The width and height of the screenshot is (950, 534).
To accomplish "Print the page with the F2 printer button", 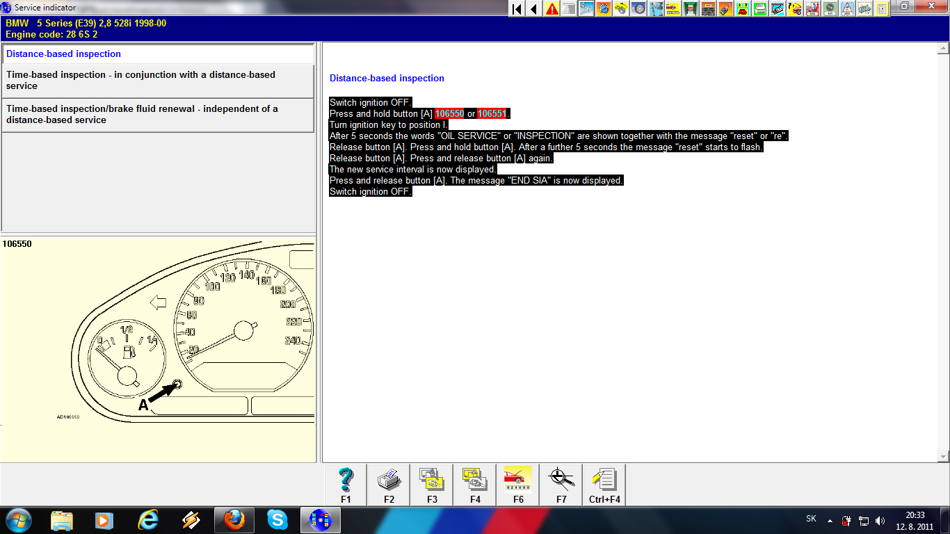I will pyautogui.click(x=389, y=484).
